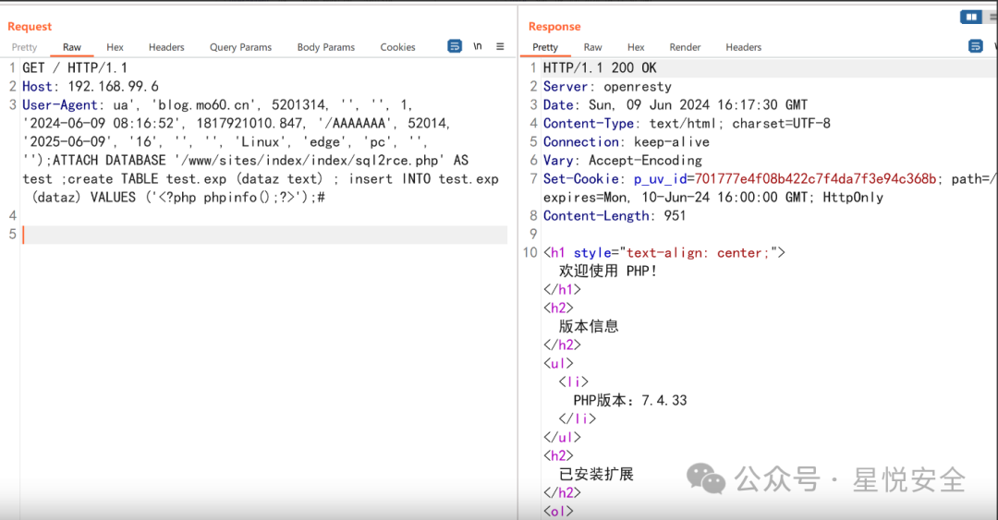Open Body Params tab
Screen dimensions: 998x520
click(x=326, y=47)
